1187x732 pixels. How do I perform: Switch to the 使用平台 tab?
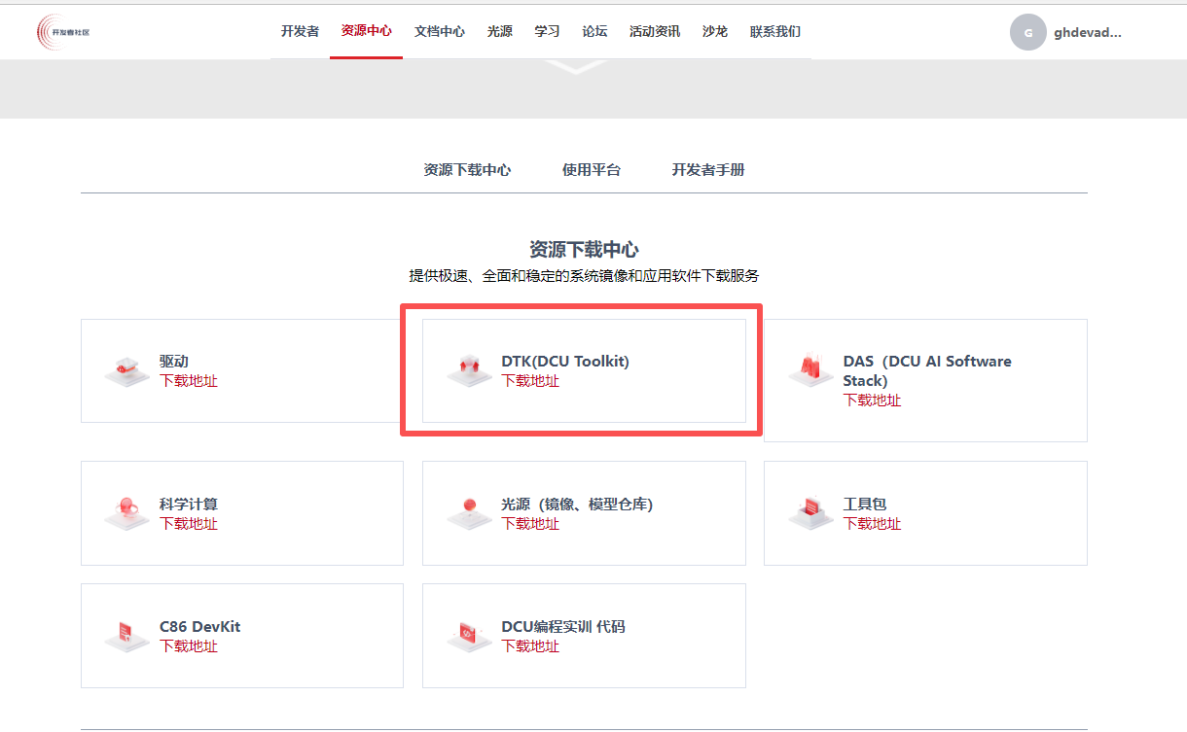click(x=591, y=170)
